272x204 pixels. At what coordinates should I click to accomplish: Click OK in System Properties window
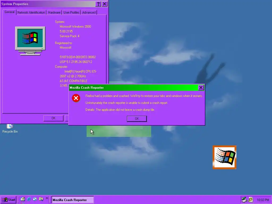(53, 118)
